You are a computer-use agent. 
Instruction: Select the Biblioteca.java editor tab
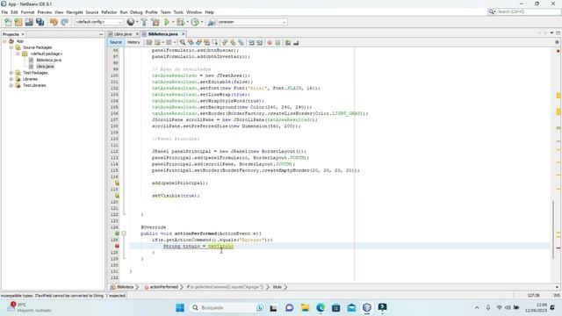click(162, 34)
